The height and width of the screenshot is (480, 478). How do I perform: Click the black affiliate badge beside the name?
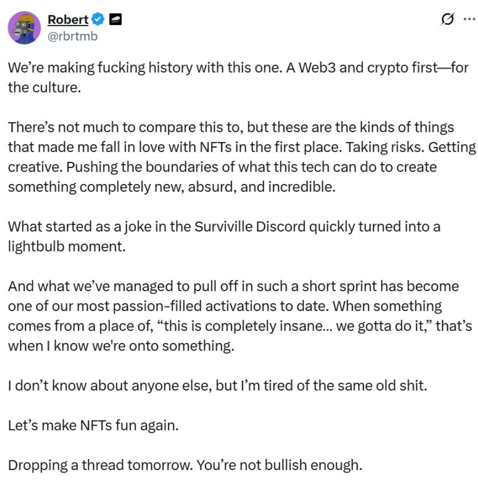115,19
